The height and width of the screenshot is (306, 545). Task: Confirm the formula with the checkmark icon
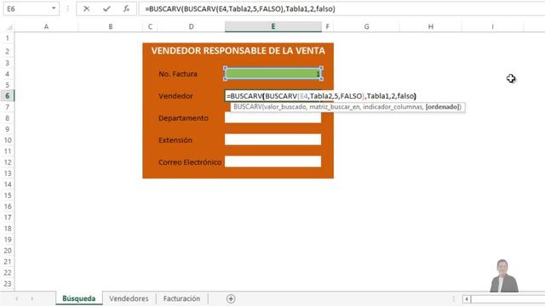pyautogui.click(x=106, y=8)
